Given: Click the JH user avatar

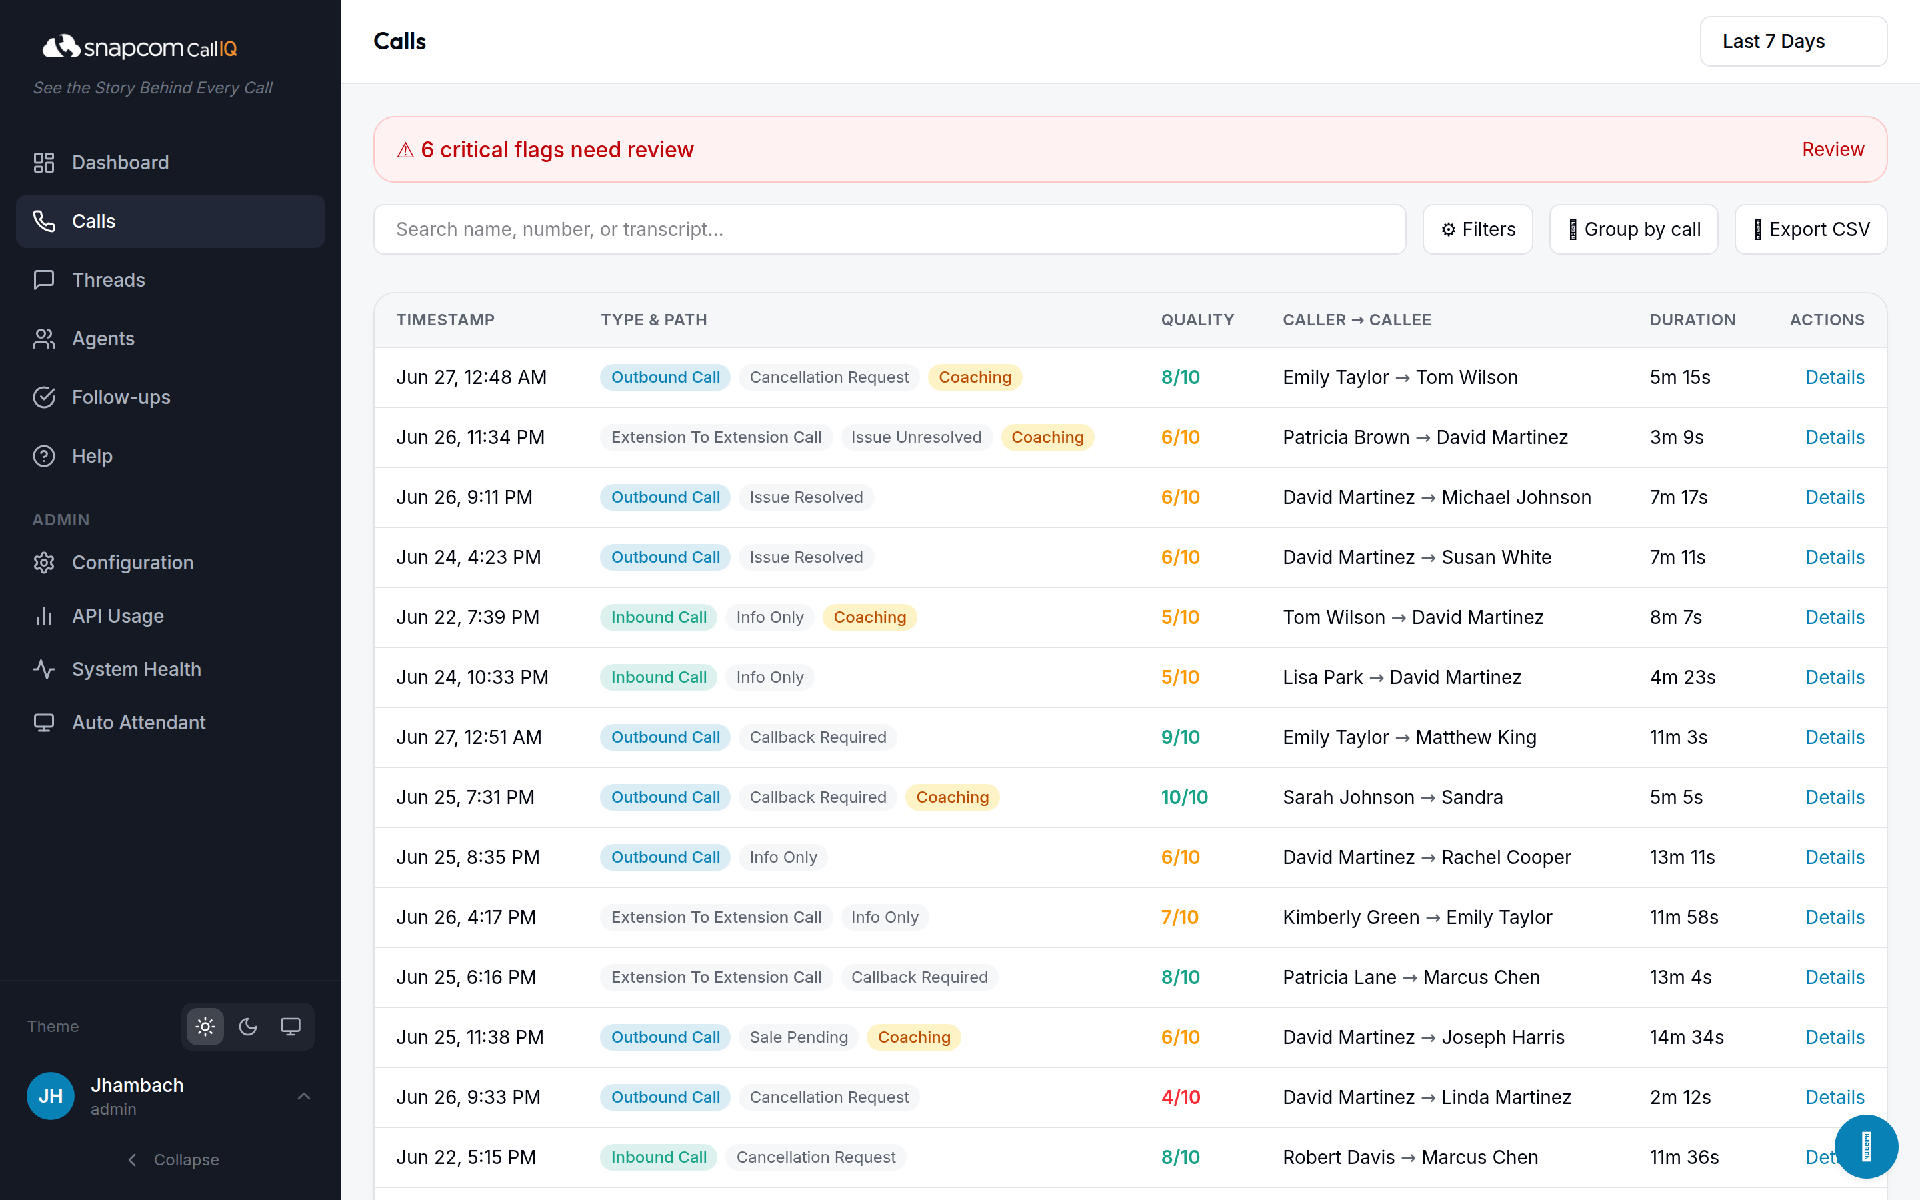Looking at the screenshot, I should 51,1096.
